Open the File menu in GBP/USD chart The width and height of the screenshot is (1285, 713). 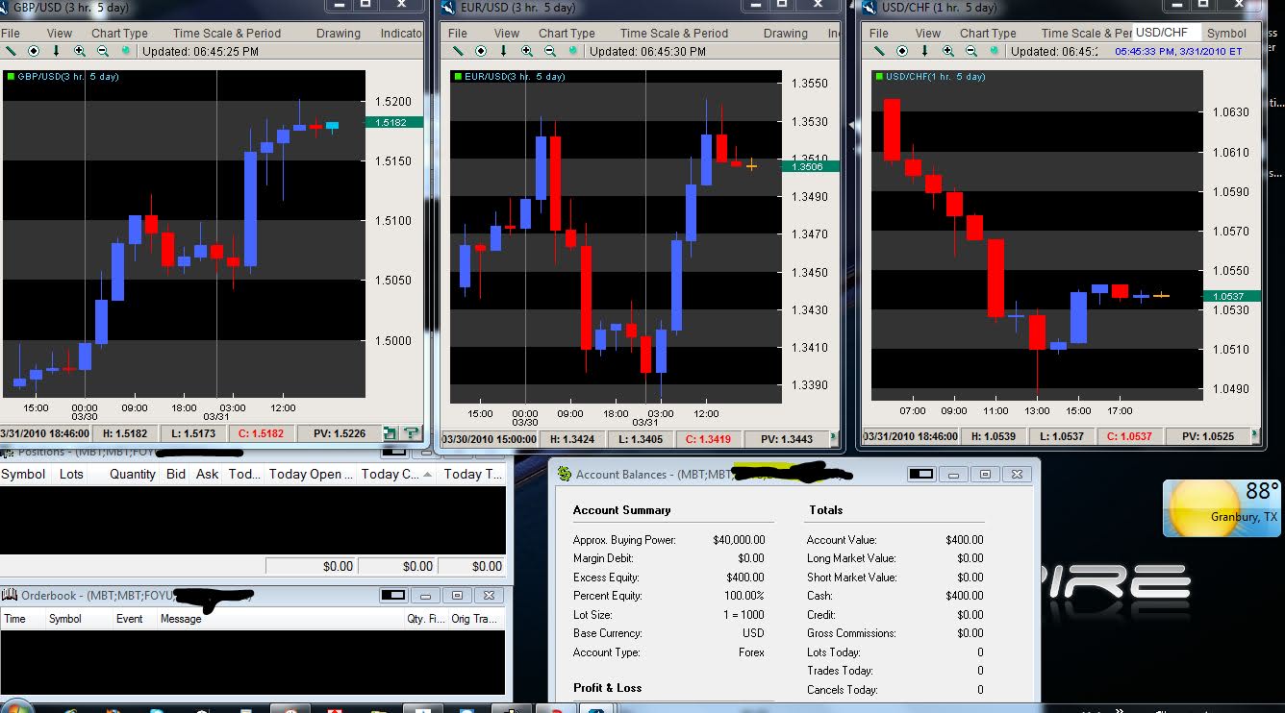click(x=11, y=33)
